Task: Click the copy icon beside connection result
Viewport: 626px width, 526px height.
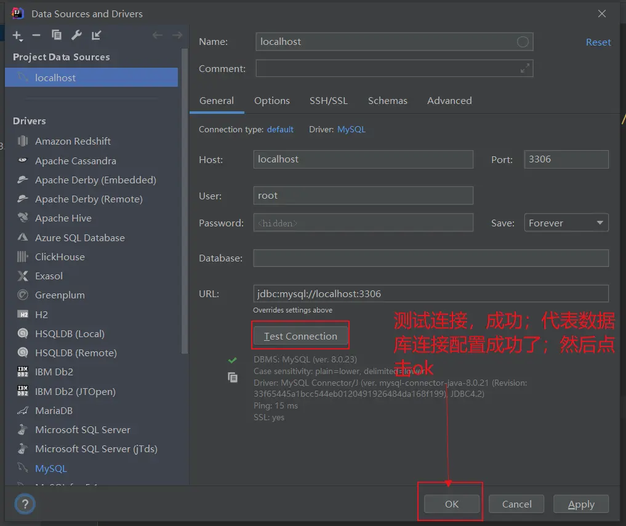Action: pos(233,378)
